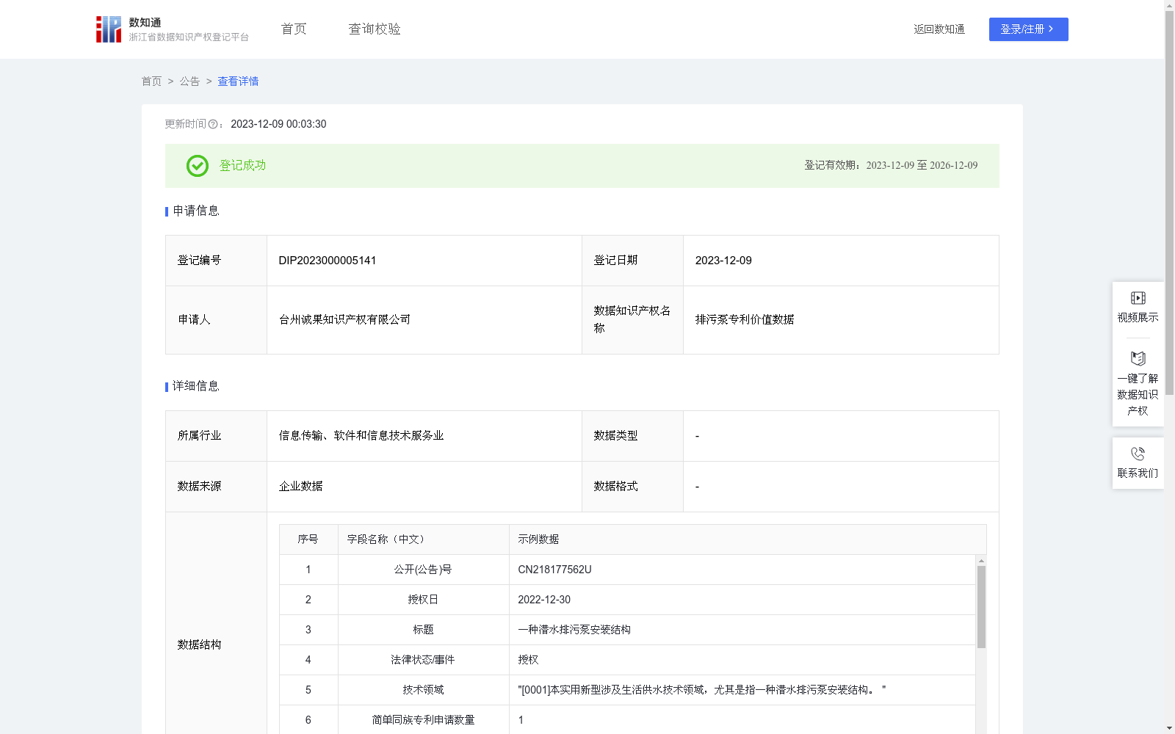Click 返回数知通 link
1175x734 pixels.
pos(939,29)
